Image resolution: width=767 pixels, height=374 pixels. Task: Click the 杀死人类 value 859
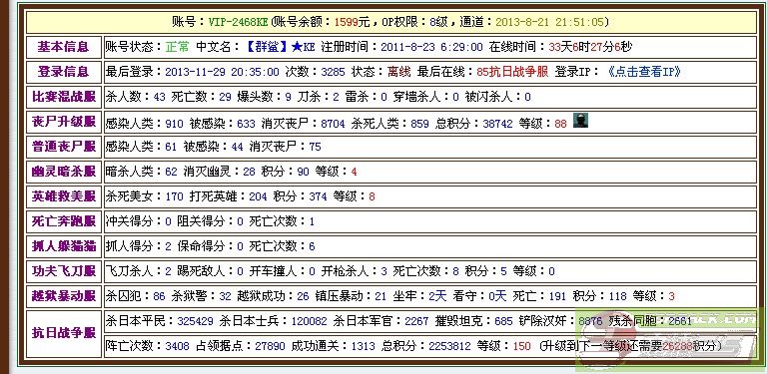[419, 124]
